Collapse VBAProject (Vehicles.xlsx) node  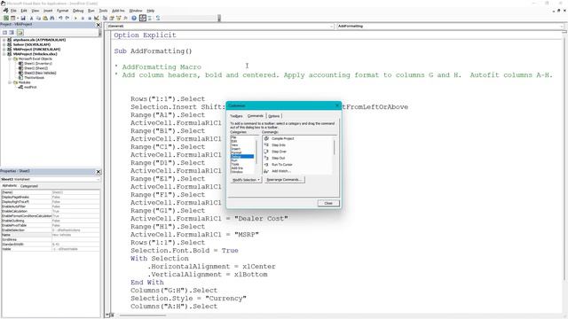[4, 54]
